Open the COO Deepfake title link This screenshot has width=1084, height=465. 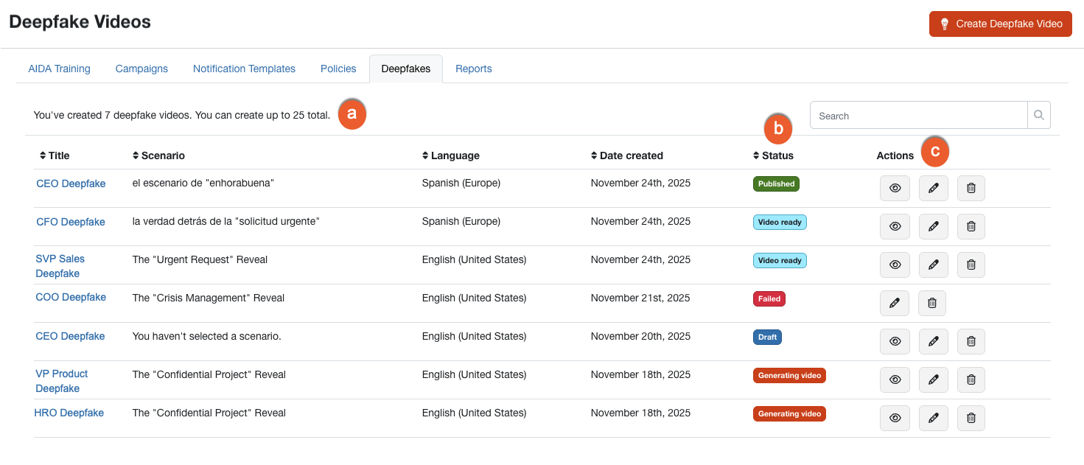pos(71,297)
